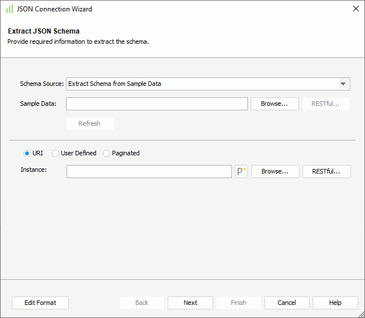This screenshot has height=318, width=365.
Task: Open Help for this wizard
Action: [335, 303]
